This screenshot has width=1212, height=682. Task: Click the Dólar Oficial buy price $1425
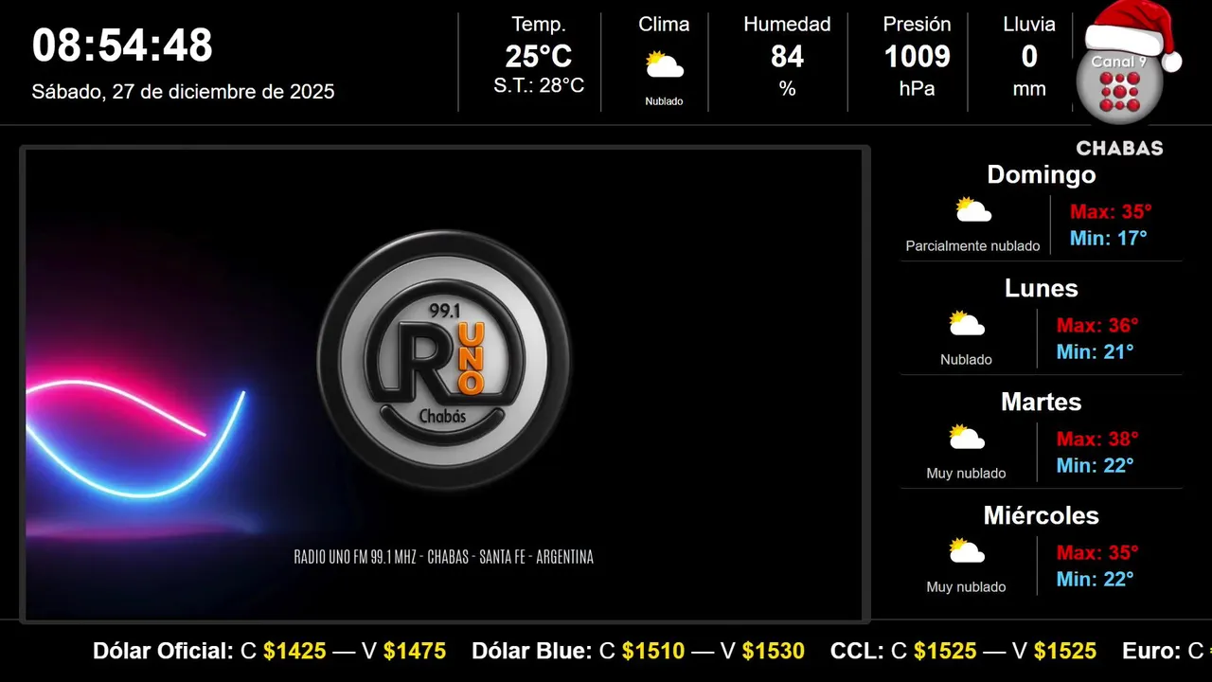pos(294,651)
